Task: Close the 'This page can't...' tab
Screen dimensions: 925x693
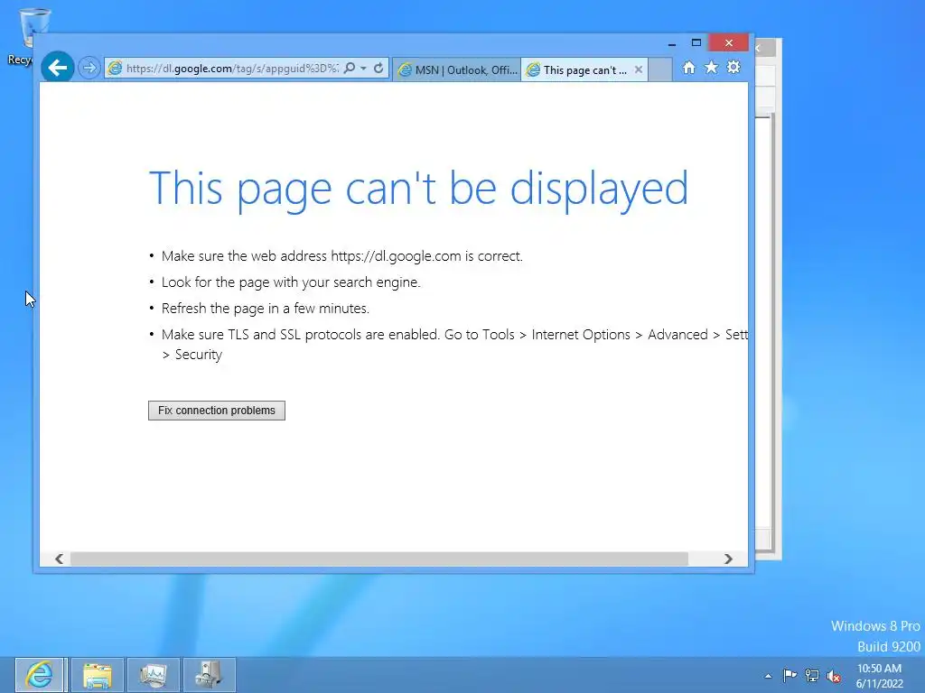Action: [639, 69]
